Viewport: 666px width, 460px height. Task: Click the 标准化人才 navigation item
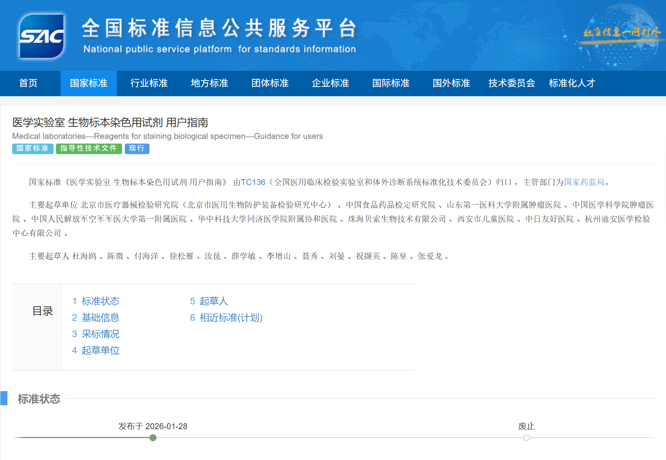coord(572,83)
